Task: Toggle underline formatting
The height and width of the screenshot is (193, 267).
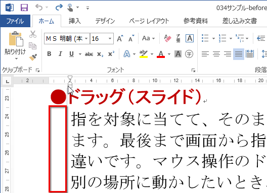Action: pos(71,54)
